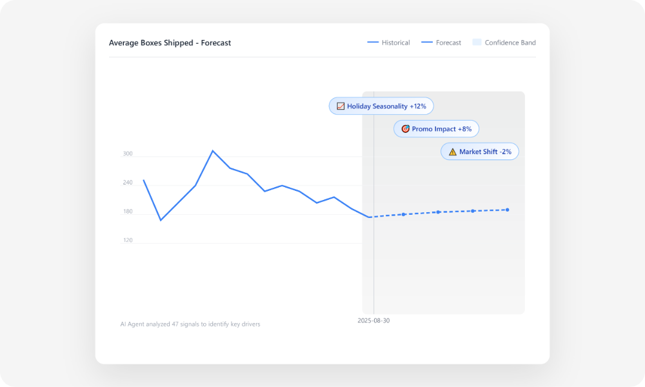This screenshot has height=387, width=645.
Task: Click the 120 value on the y-axis
Action: 128,241
